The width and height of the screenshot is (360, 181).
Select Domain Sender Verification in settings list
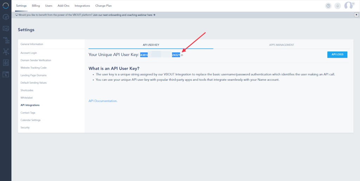click(36, 60)
